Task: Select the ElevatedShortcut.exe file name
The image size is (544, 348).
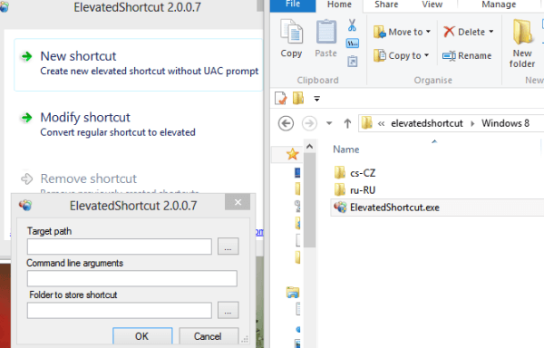Action: pos(394,208)
